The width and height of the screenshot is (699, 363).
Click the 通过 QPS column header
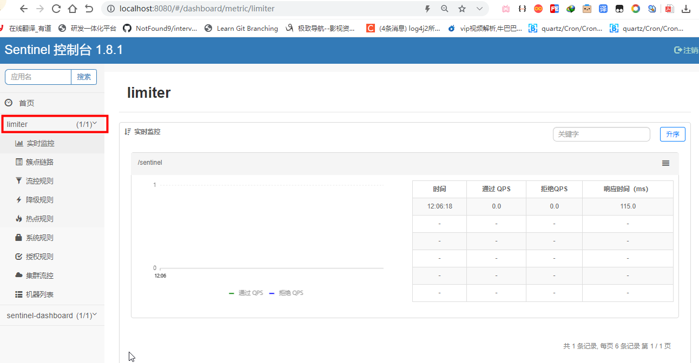pos(496,189)
